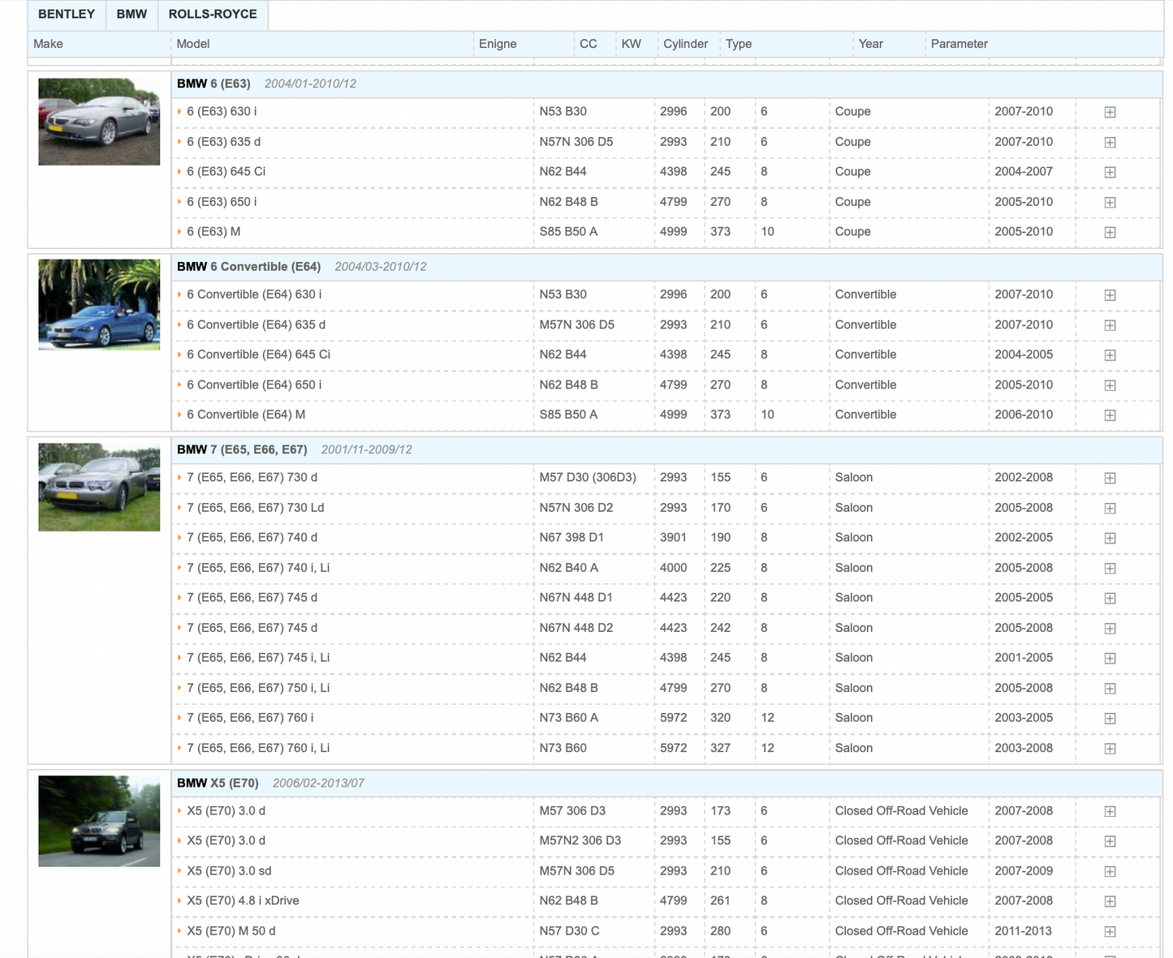Screen dimensions: 1173x958
Task: Click the Make column header
Action: (48, 44)
